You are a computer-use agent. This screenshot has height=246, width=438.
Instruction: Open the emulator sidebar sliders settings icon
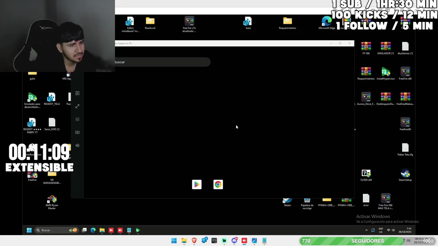(x=77, y=119)
